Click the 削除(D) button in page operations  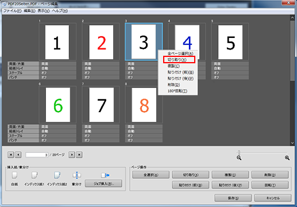tap(270, 175)
